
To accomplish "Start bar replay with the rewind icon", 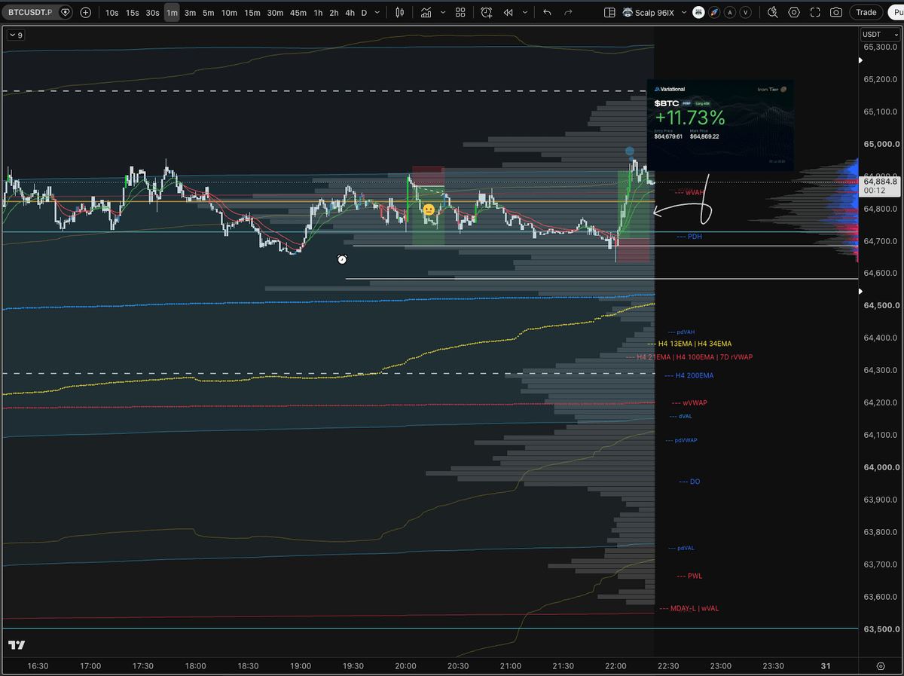I will [x=508, y=12].
